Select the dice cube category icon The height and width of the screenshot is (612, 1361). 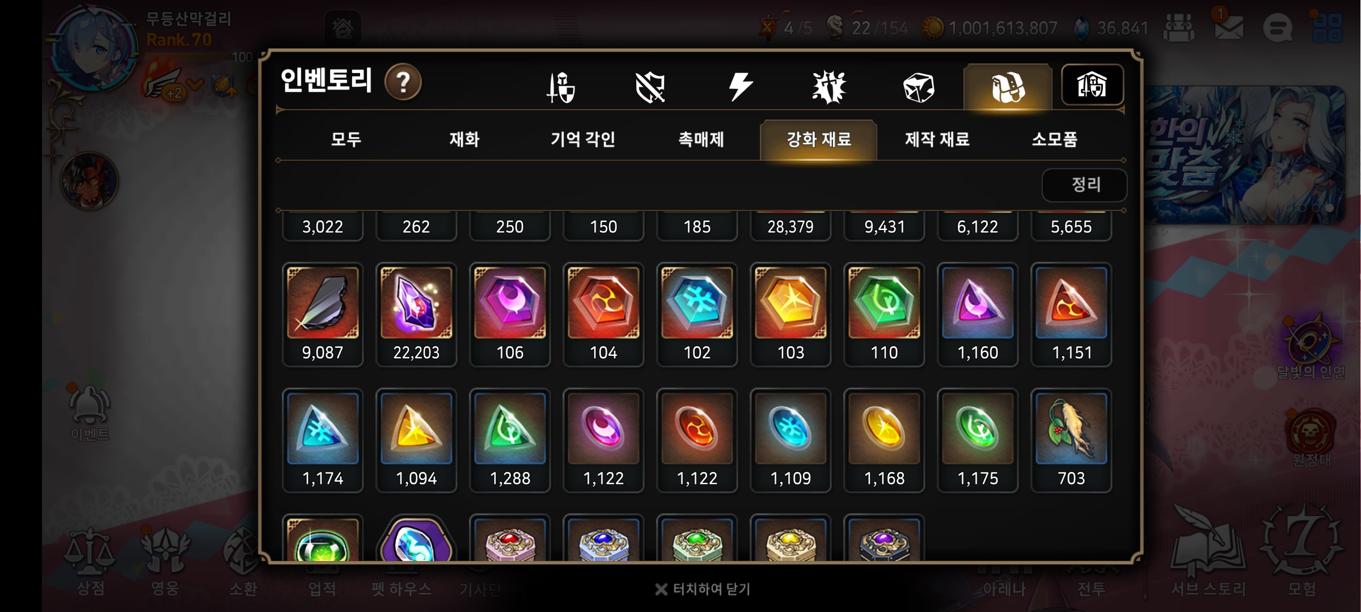918,87
